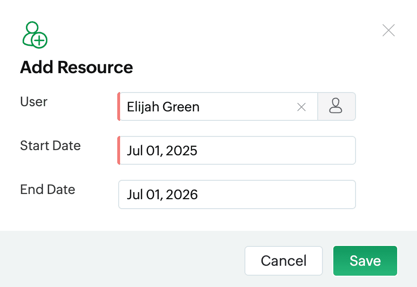Click the Add Resource heading text
Image resolution: width=417 pixels, height=287 pixels.
click(x=77, y=67)
